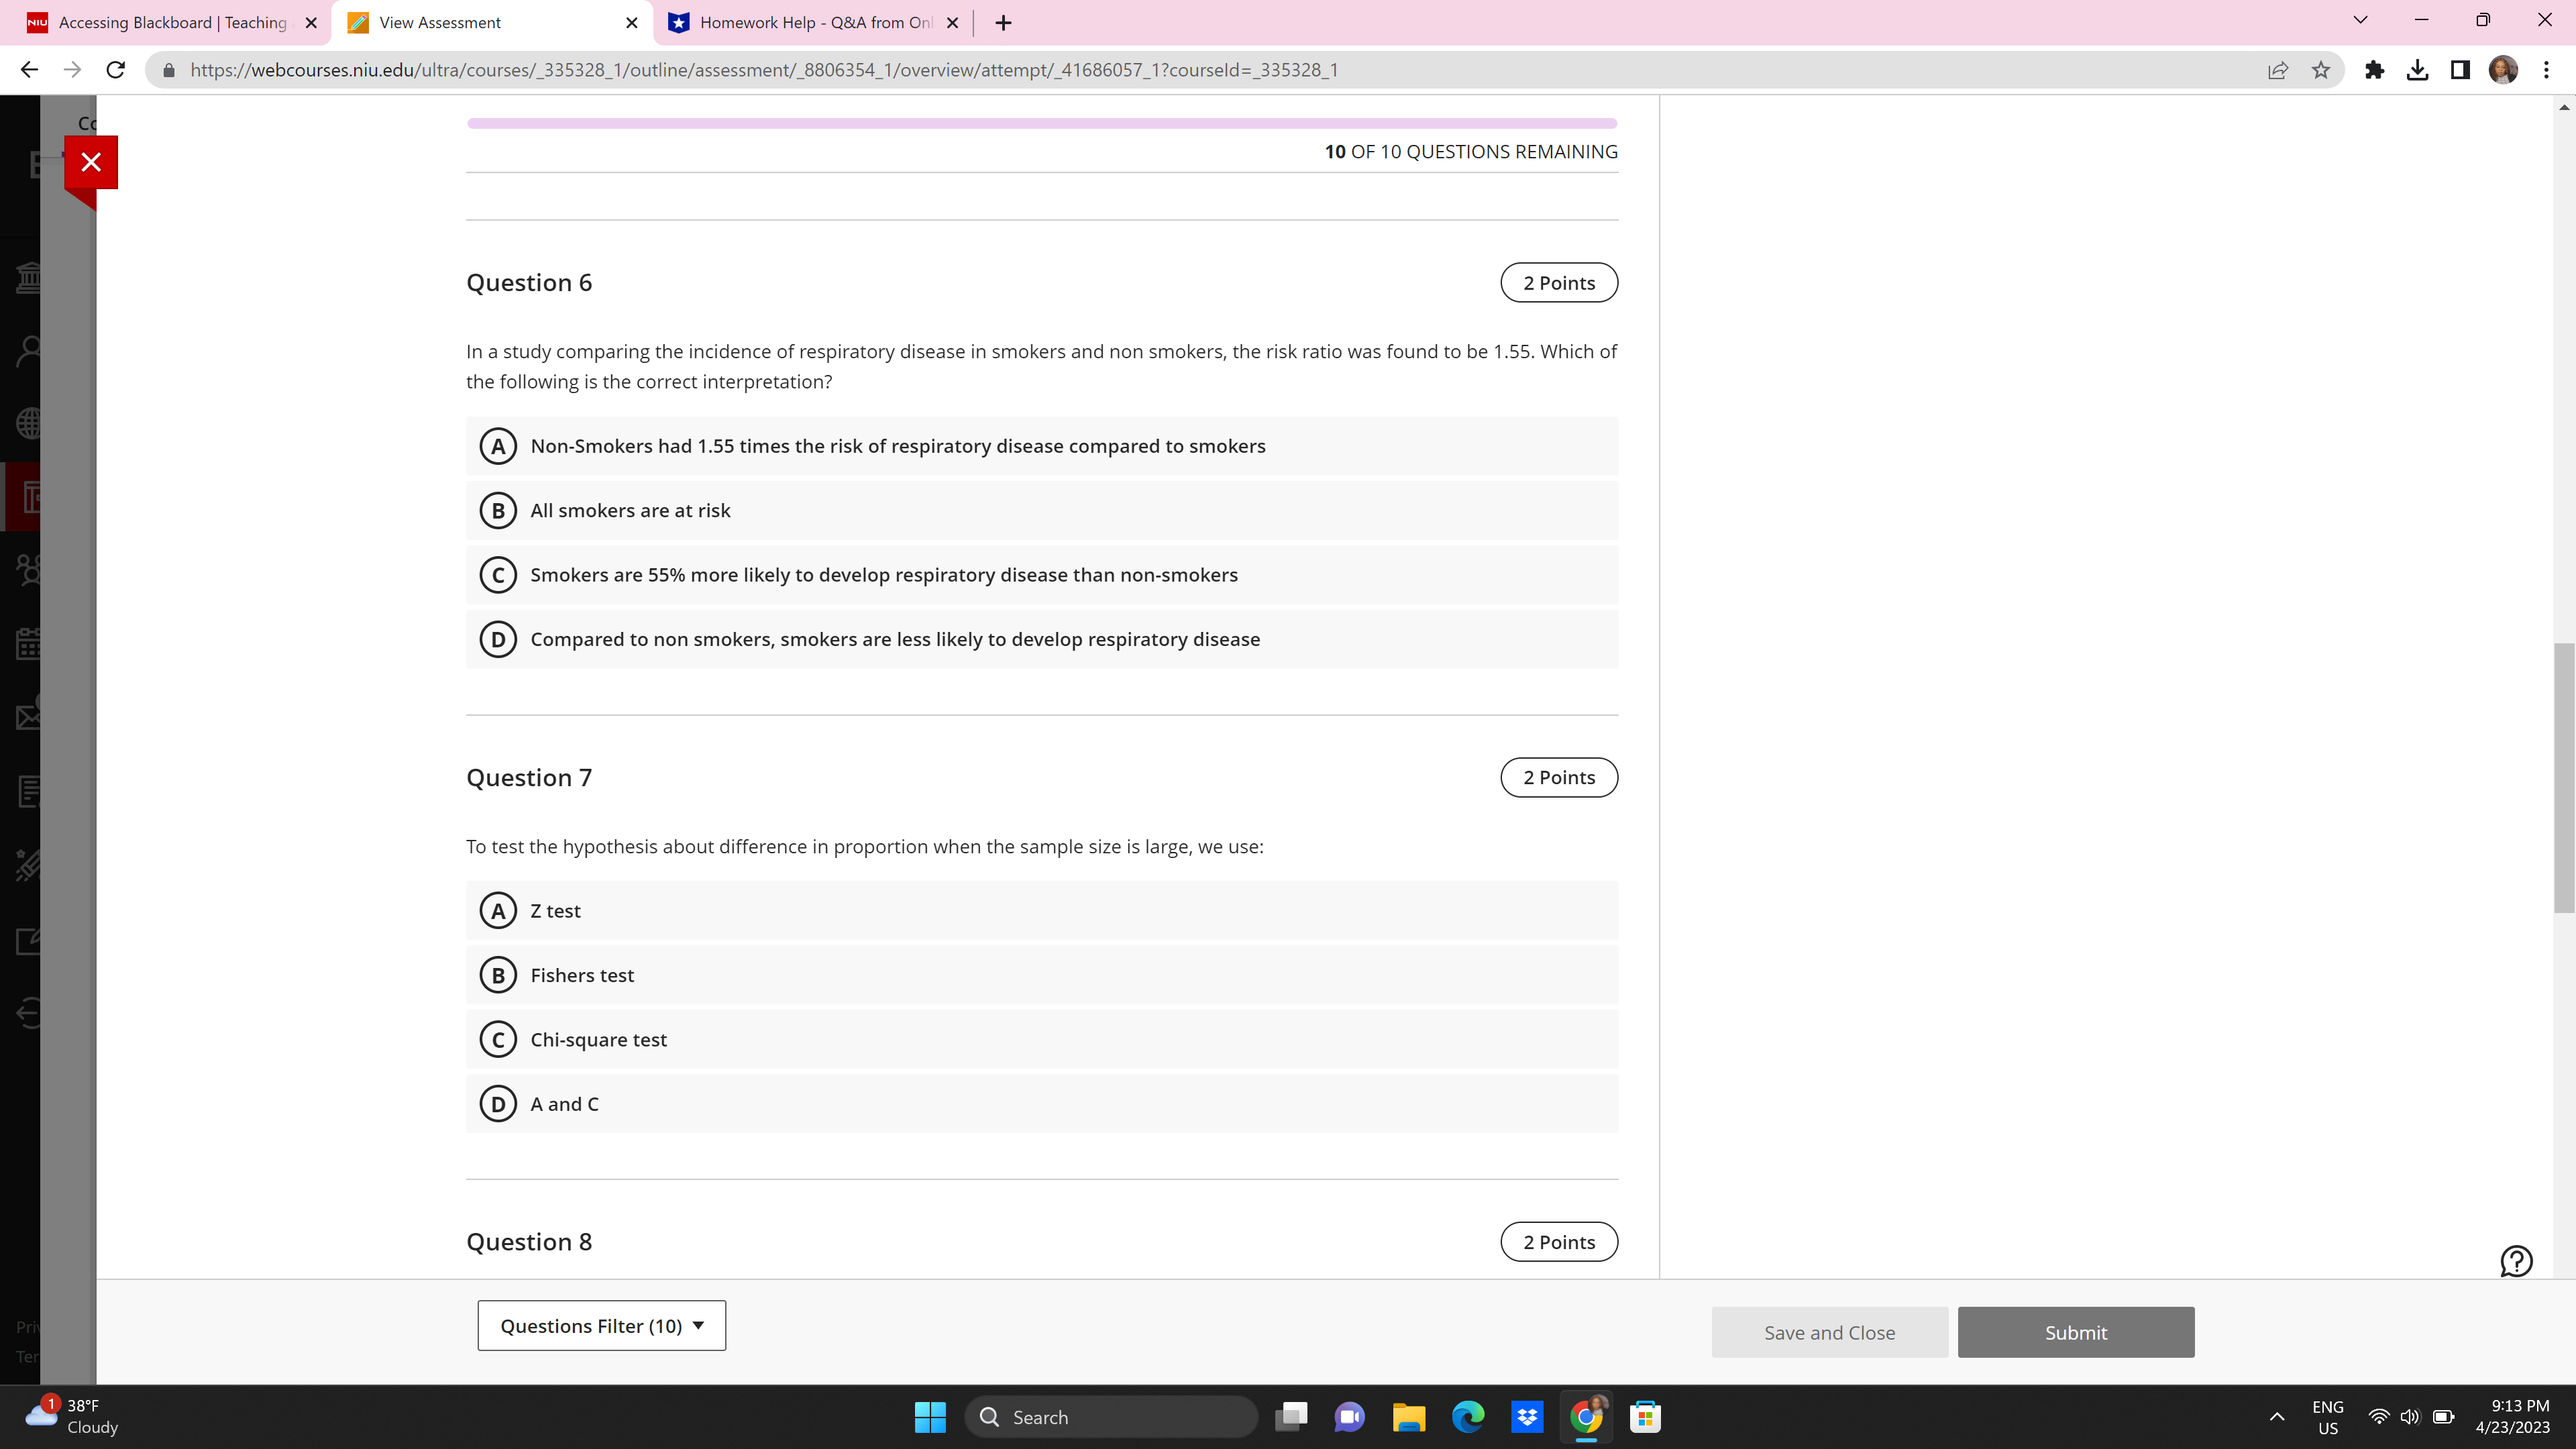The height and width of the screenshot is (1449, 2576).
Task: Open the Questions Filter dropdown
Action: click(600, 1325)
